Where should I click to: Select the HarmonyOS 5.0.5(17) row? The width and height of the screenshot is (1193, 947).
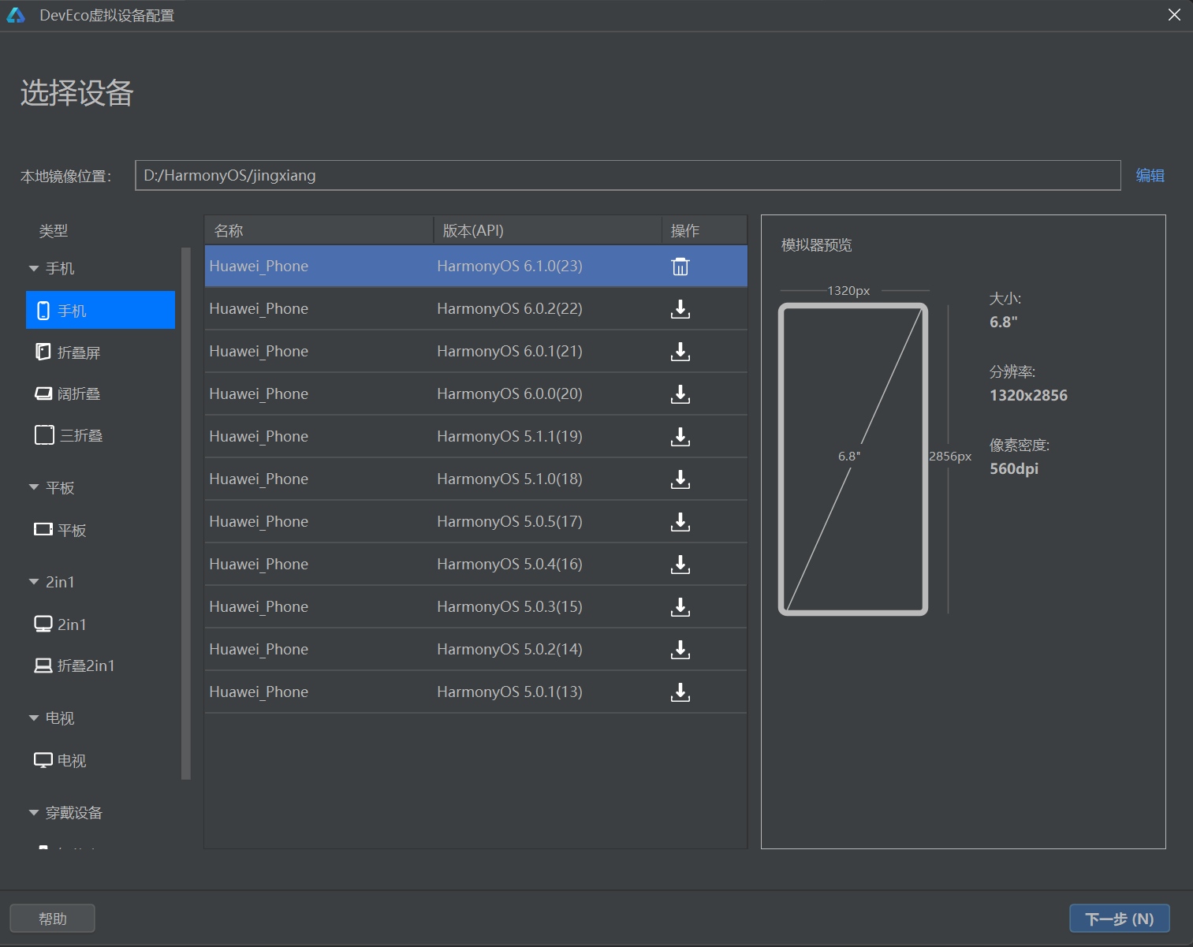[x=476, y=522]
